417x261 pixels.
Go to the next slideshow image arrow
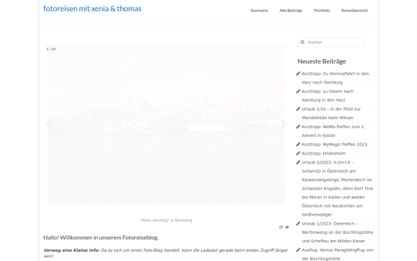[x=283, y=124]
